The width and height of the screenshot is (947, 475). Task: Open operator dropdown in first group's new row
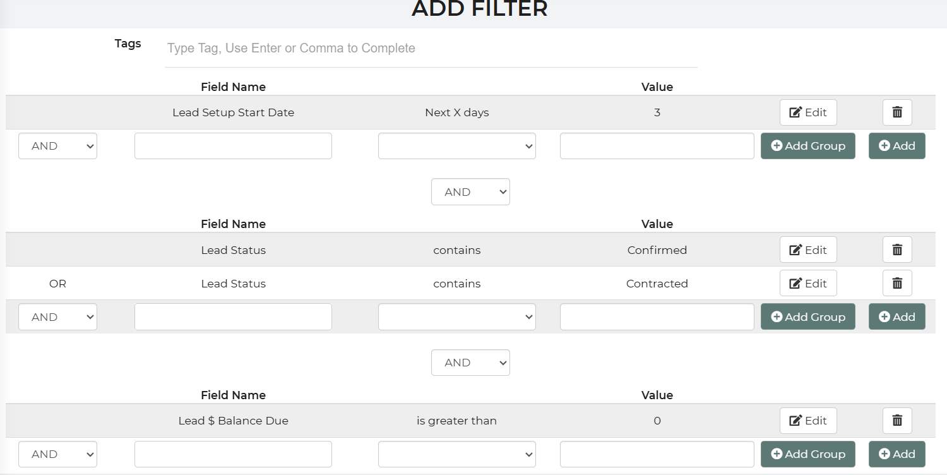click(x=457, y=146)
